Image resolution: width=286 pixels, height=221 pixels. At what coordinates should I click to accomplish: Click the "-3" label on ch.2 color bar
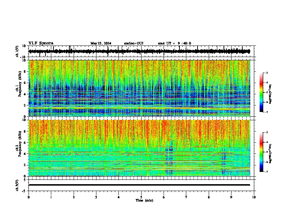coord(266,133)
